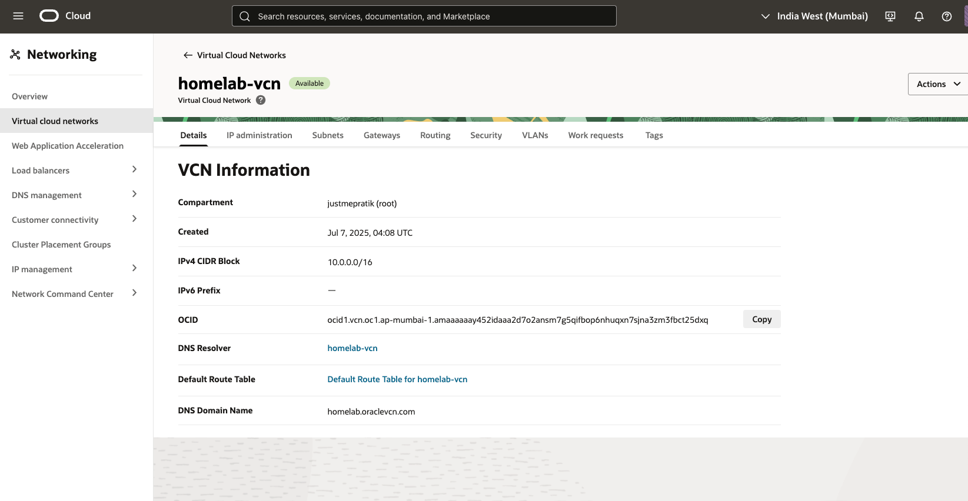The width and height of the screenshot is (968, 501).
Task: Open the hamburger navigation menu
Action: point(18,16)
